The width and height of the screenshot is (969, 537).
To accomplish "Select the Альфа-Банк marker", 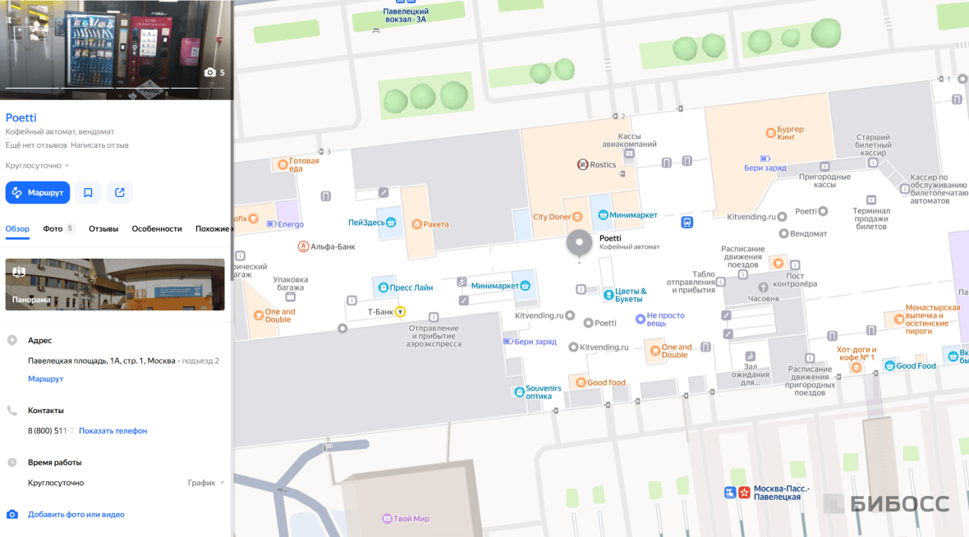I will [303, 246].
